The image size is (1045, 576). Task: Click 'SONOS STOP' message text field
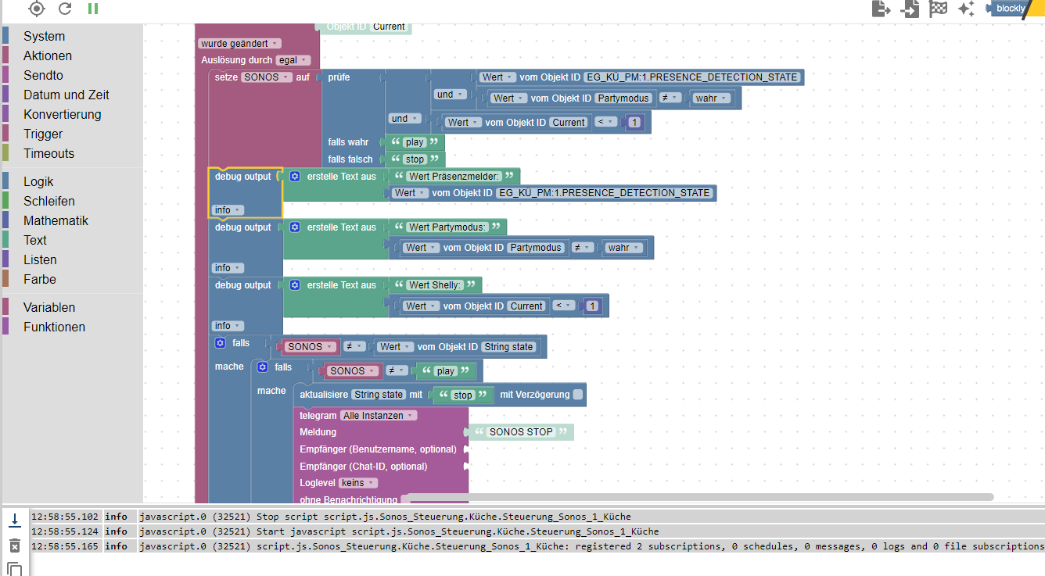[x=521, y=432]
